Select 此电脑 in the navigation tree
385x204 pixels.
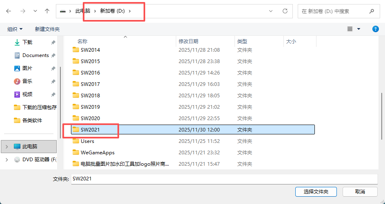29,147
